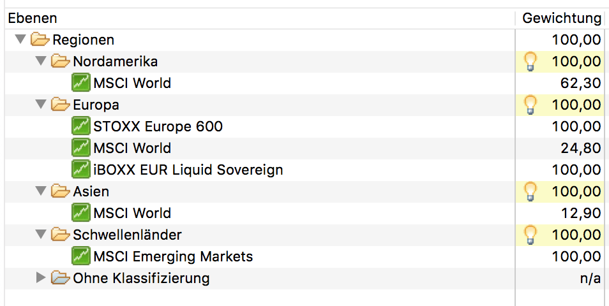The width and height of the screenshot is (609, 306).
Task: Collapse the Regionen tree node
Action: tap(20, 40)
